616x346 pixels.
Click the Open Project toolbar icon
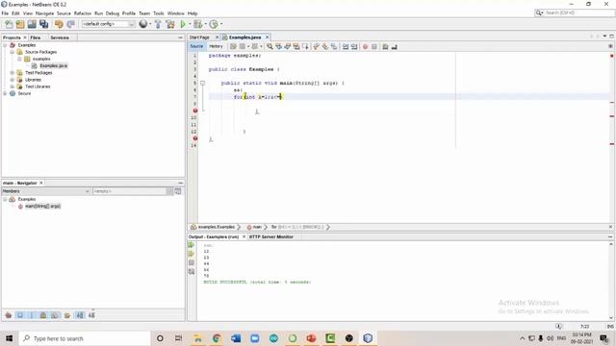[32, 24]
